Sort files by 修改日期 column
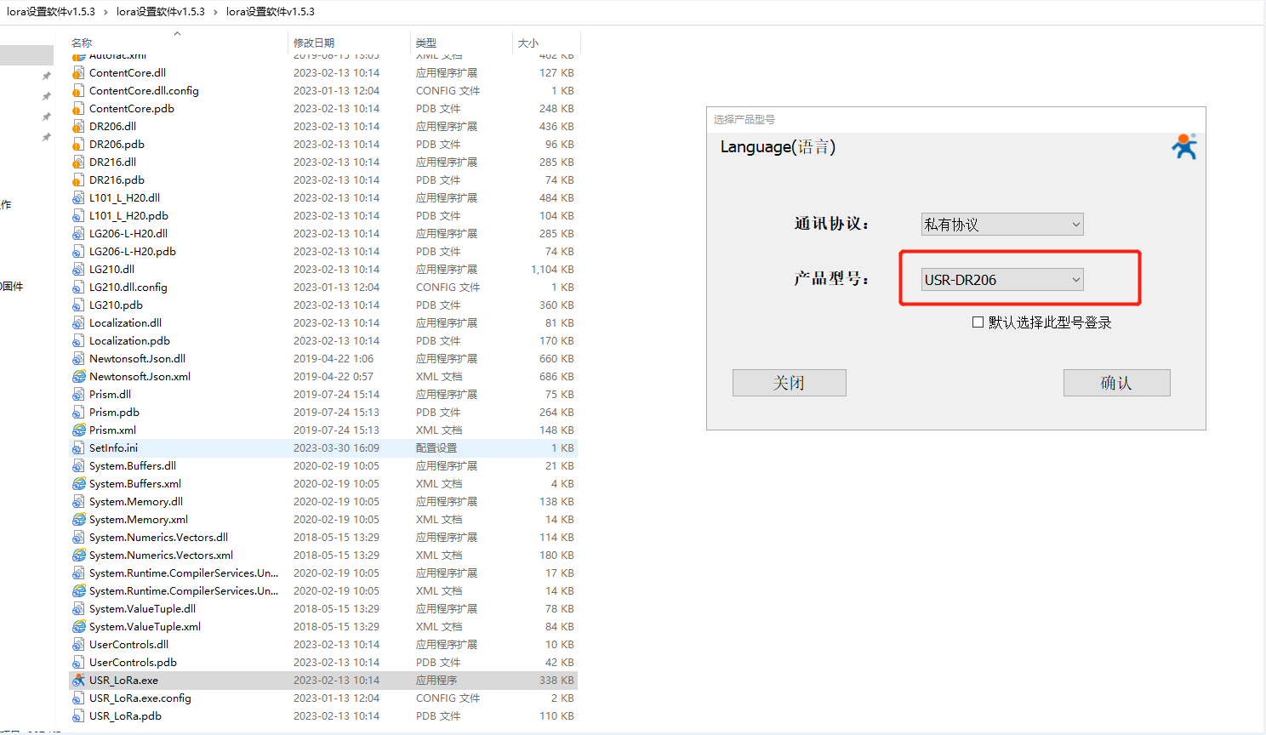 pyautogui.click(x=314, y=43)
